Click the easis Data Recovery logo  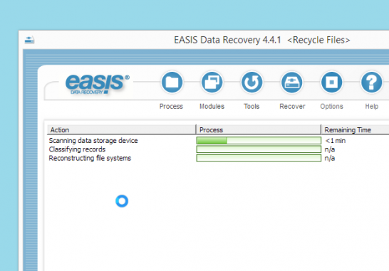tap(97, 84)
